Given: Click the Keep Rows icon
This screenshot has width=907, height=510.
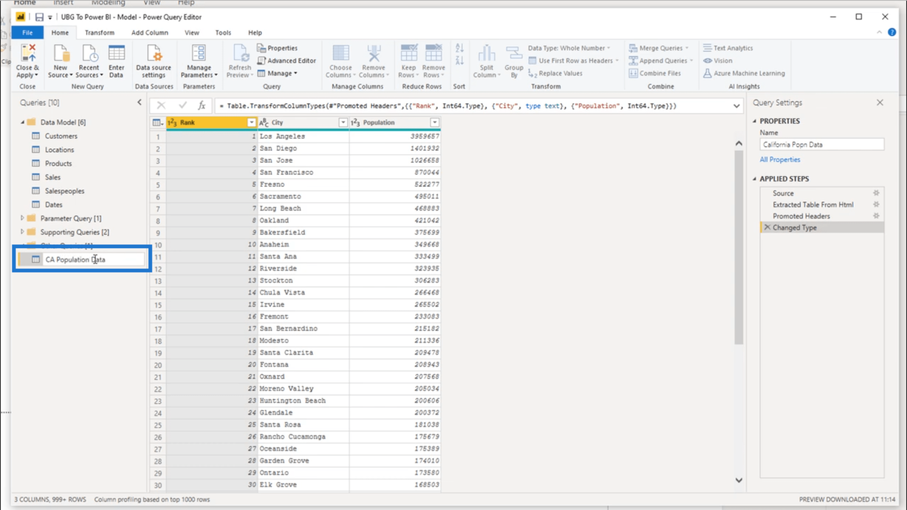Looking at the screenshot, I should tap(409, 53).
